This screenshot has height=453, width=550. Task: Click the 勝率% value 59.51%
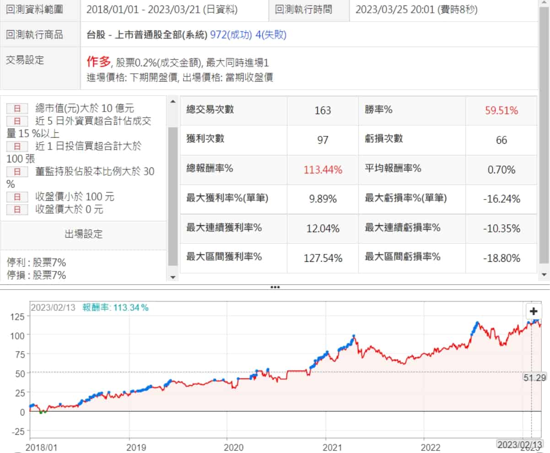tap(501, 110)
